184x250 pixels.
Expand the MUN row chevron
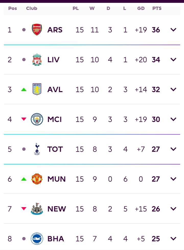click(173, 179)
